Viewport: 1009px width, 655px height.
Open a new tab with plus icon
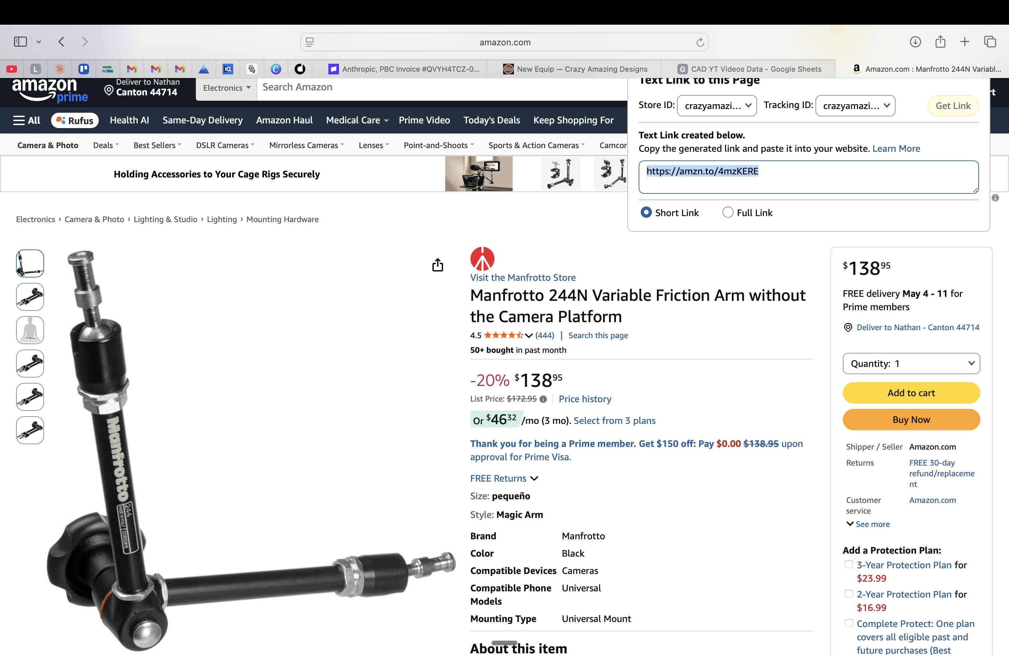(x=965, y=41)
